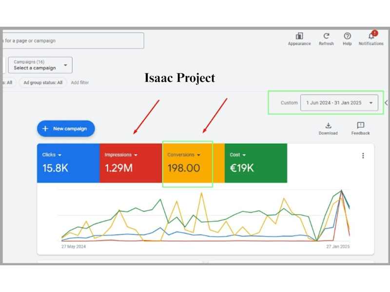Image resolution: width=390 pixels, height=292 pixels.
Task: Click the 27 Jan 2025 axis label
Action: pyautogui.click(x=338, y=247)
